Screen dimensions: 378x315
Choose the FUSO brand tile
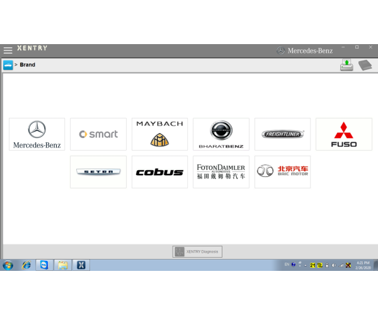tap(344, 134)
